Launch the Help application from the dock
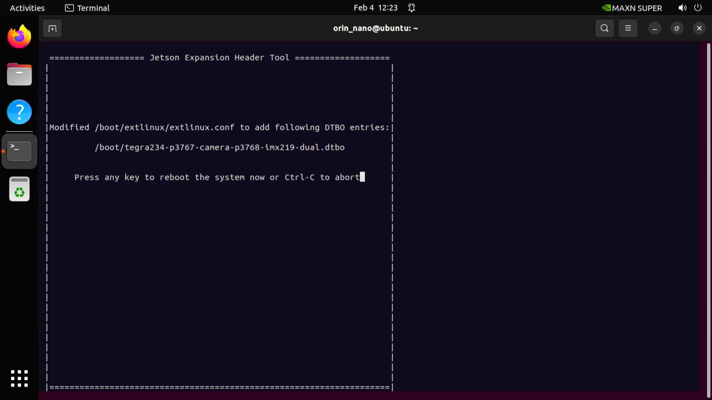Viewport: 712px width, 400px height. 19,112
